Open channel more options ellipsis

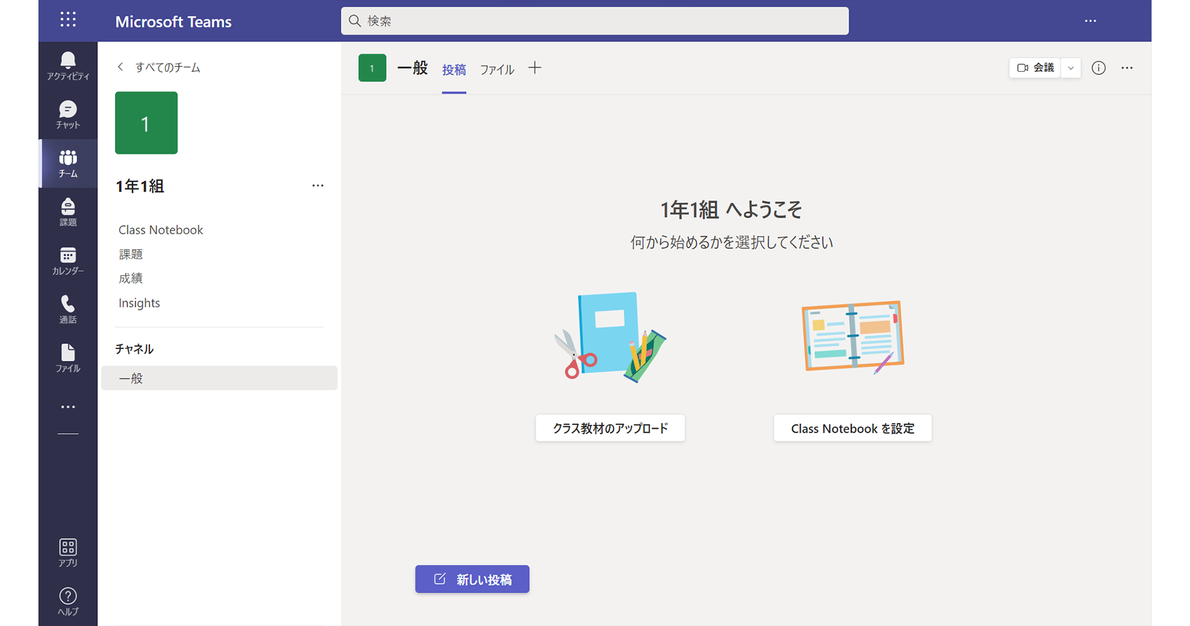(1127, 68)
